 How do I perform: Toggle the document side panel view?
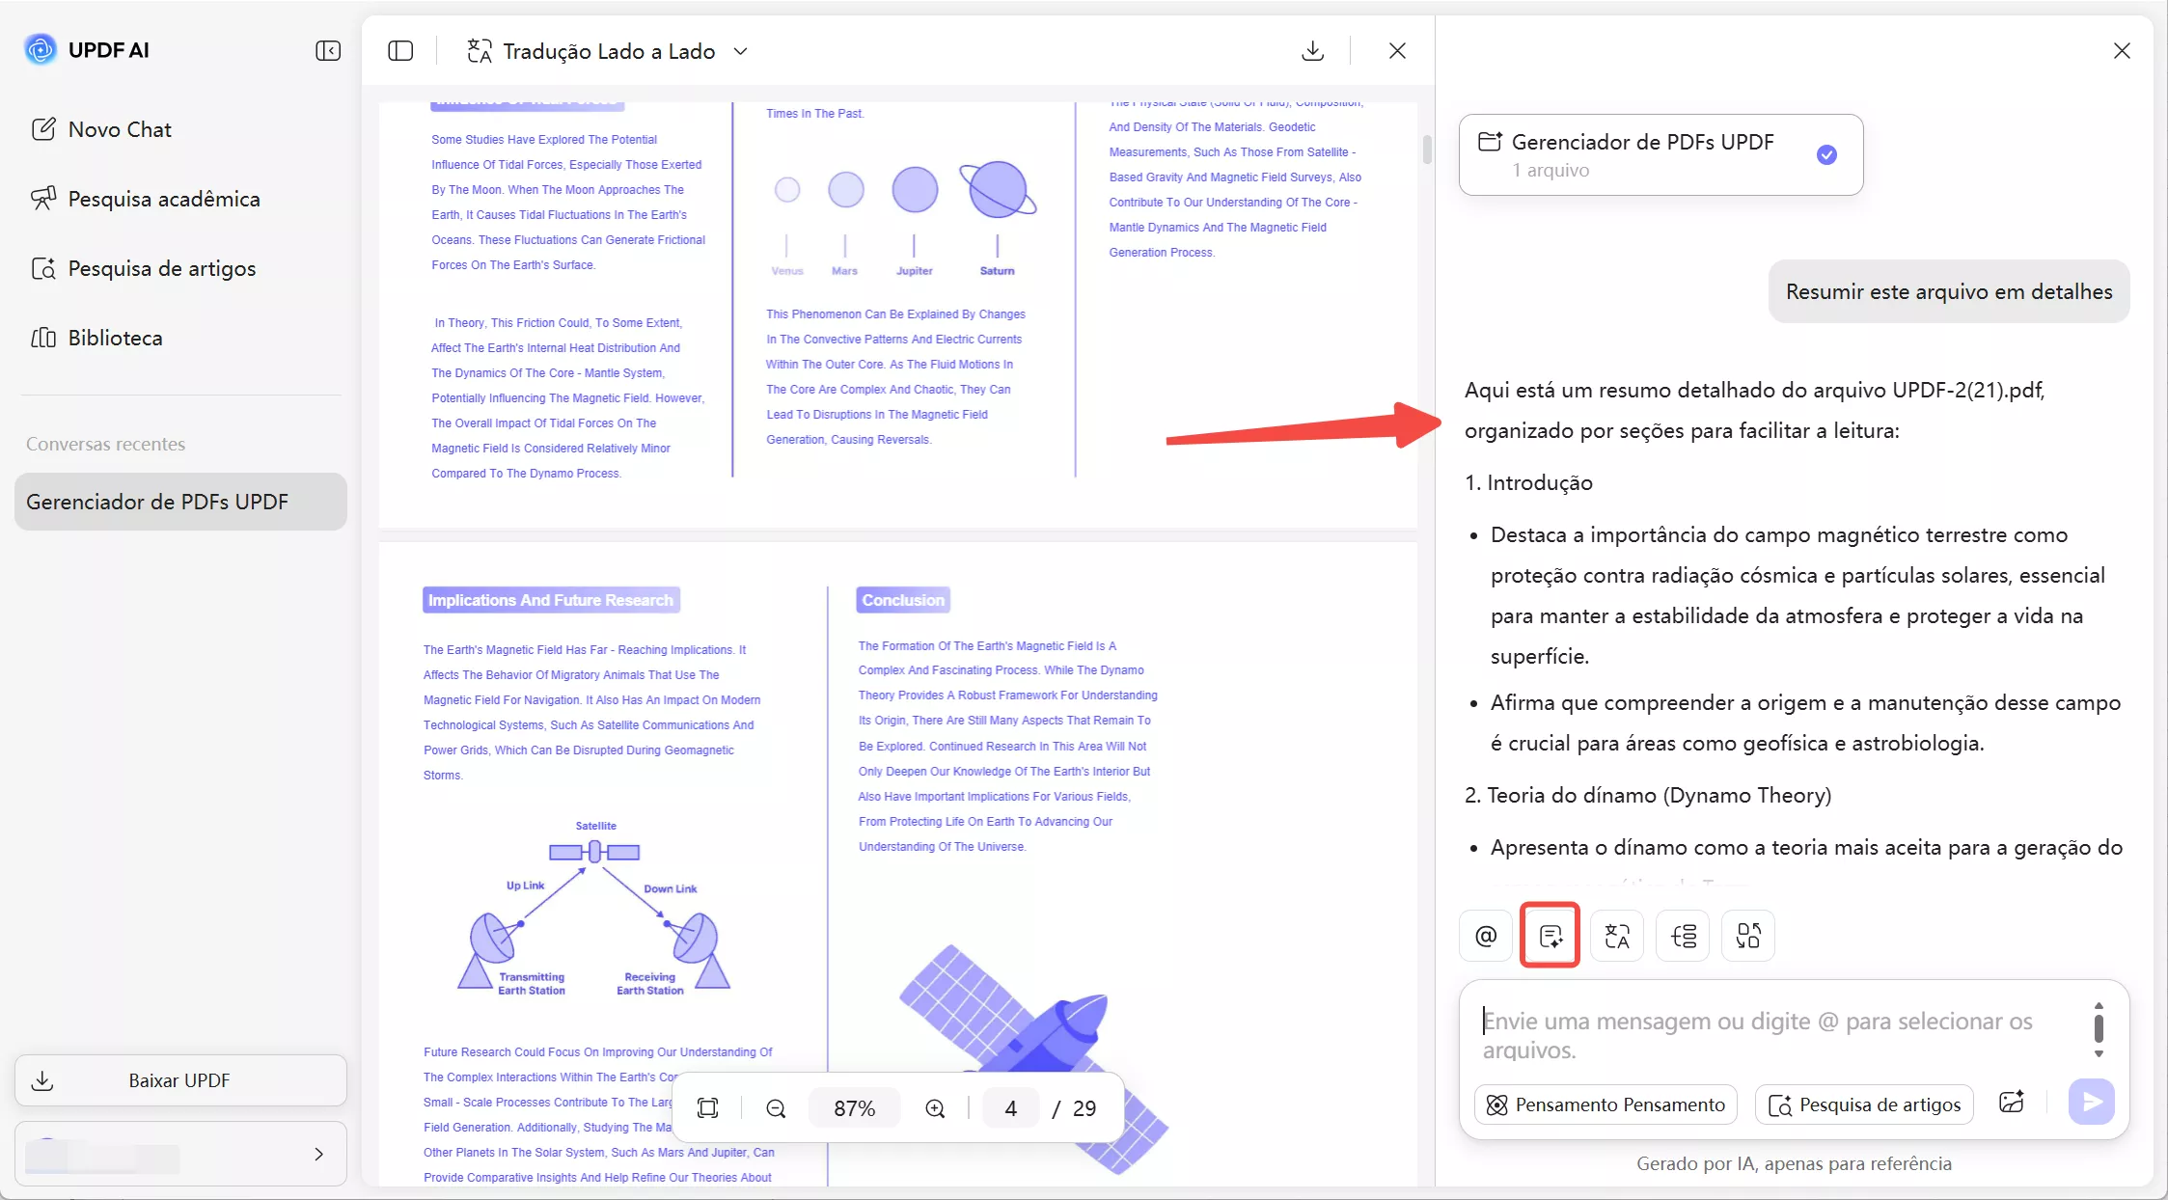[400, 50]
